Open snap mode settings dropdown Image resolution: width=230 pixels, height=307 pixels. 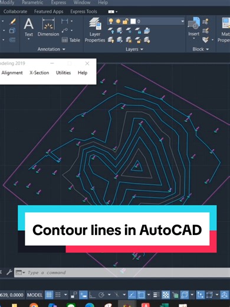click(x=65, y=295)
